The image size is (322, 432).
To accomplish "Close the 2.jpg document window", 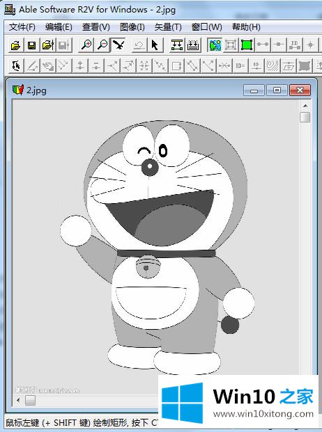I will (300, 90).
